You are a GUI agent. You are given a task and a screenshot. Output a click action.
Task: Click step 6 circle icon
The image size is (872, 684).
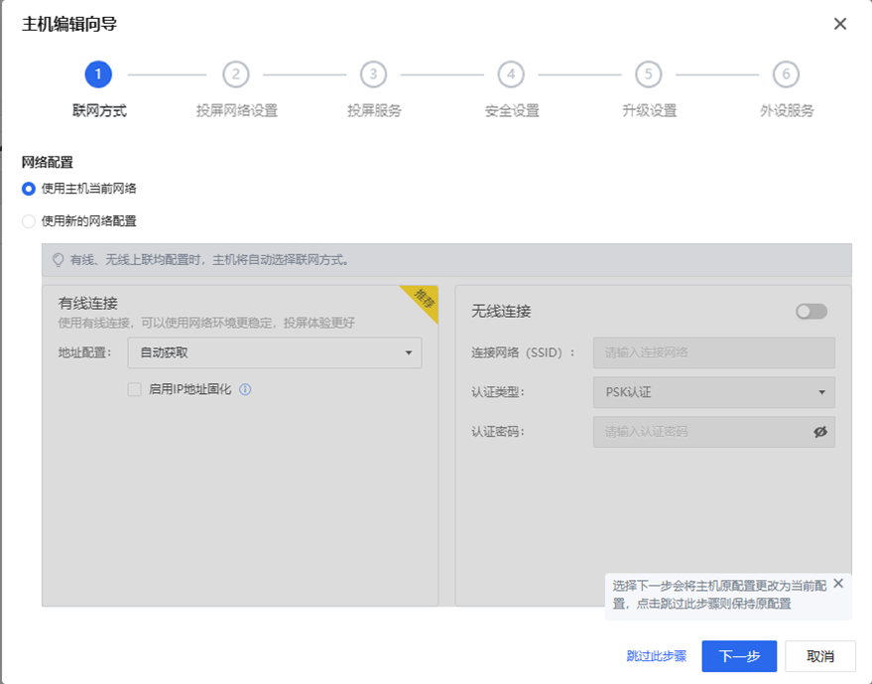click(786, 74)
